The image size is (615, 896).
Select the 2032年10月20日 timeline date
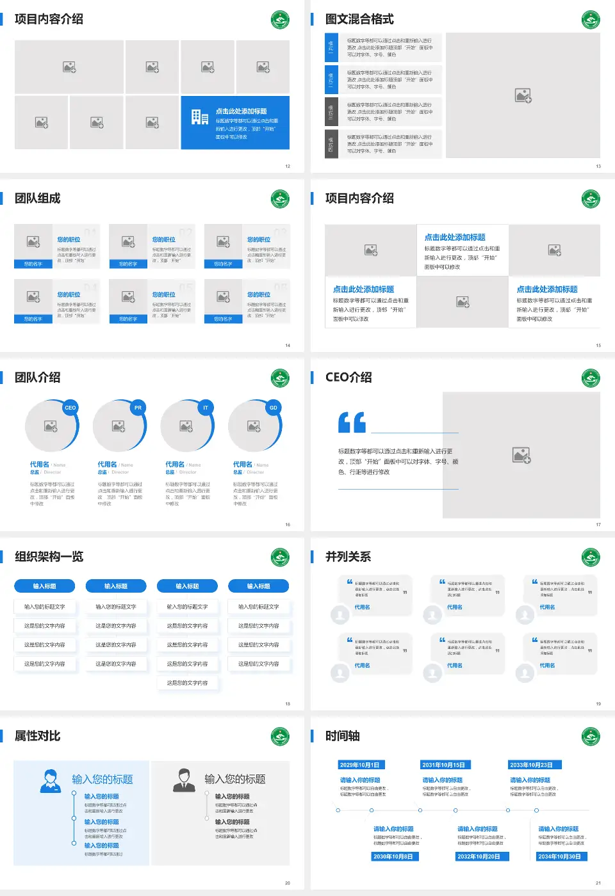pos(479,856)
